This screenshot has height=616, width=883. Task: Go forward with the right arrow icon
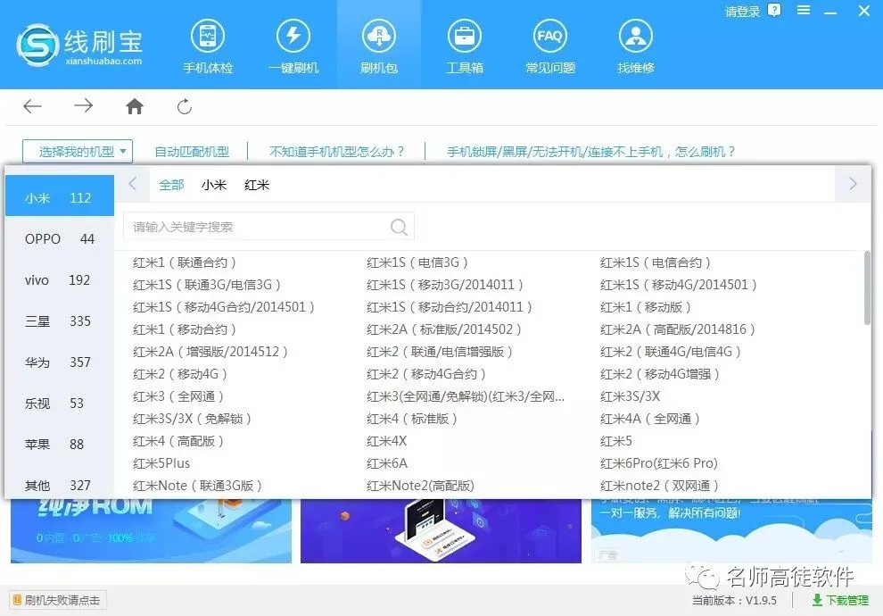[x=83, y=106]
